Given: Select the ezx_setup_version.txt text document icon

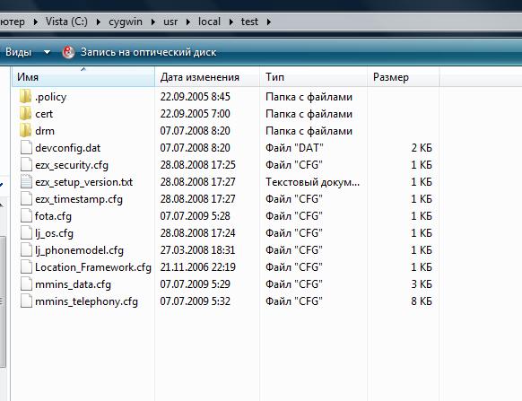Looking at the screenshot, I should pos(26,182).
